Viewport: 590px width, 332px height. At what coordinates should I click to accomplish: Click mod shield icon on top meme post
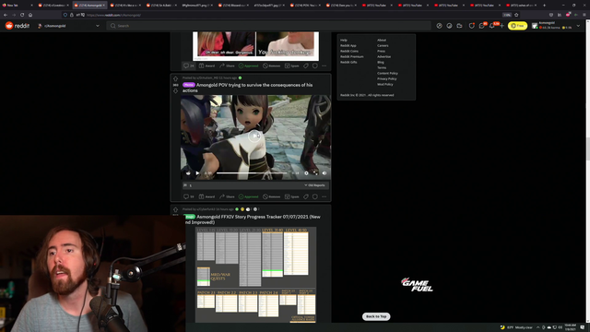[315, 65]
